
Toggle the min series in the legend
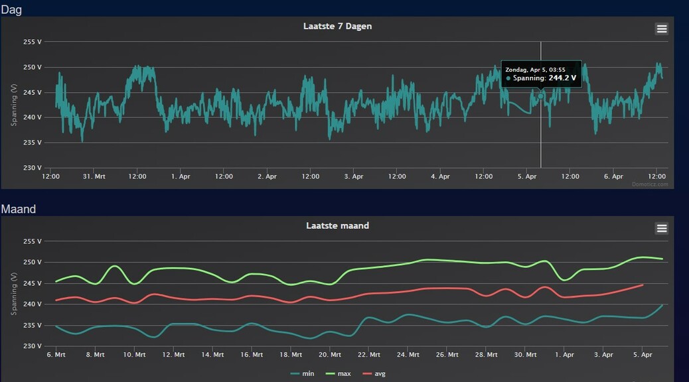303,374
